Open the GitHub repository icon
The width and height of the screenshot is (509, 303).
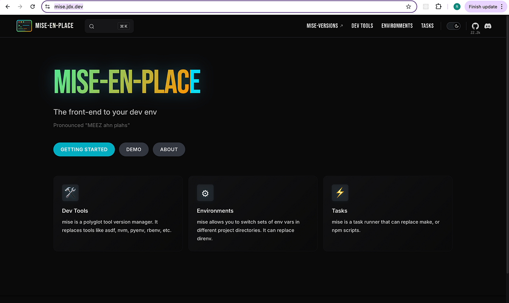tap(475, 26)
